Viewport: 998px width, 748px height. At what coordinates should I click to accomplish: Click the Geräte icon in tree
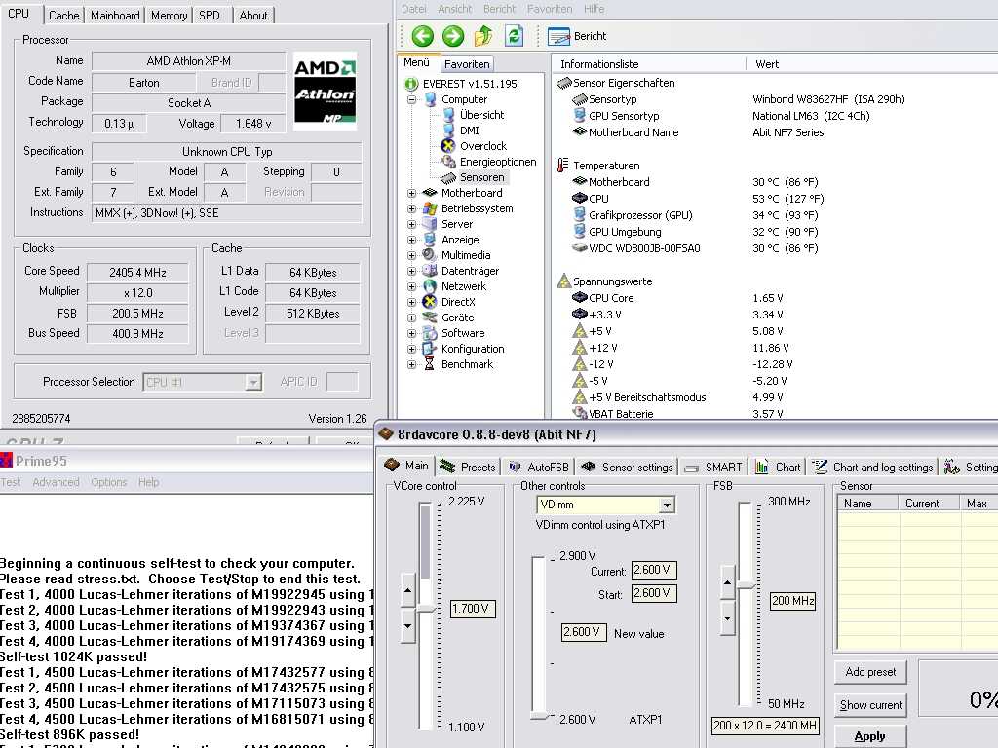430,318
